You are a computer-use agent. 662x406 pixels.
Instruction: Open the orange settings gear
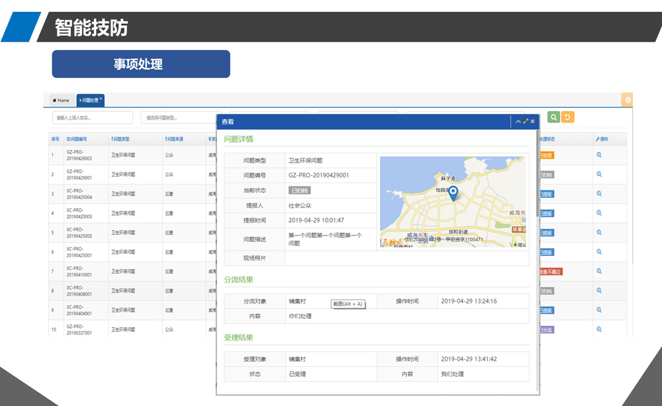click(628, 100)
